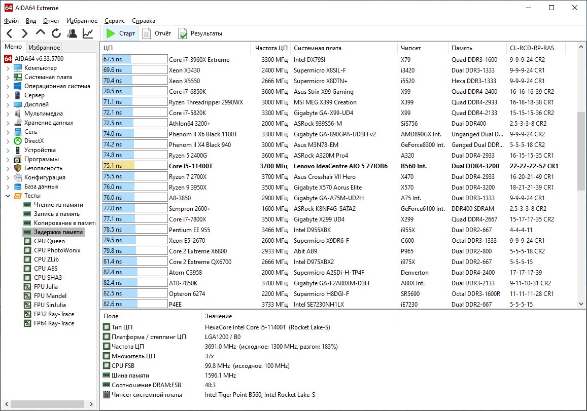Expand the Сервер tree node
The height and width of the screenshot is (411, 587).
point(8,95)
